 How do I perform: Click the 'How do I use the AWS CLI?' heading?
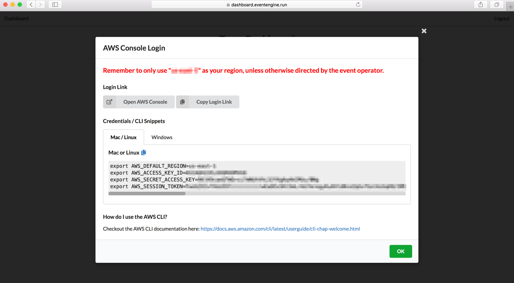[x=135, y=217]
